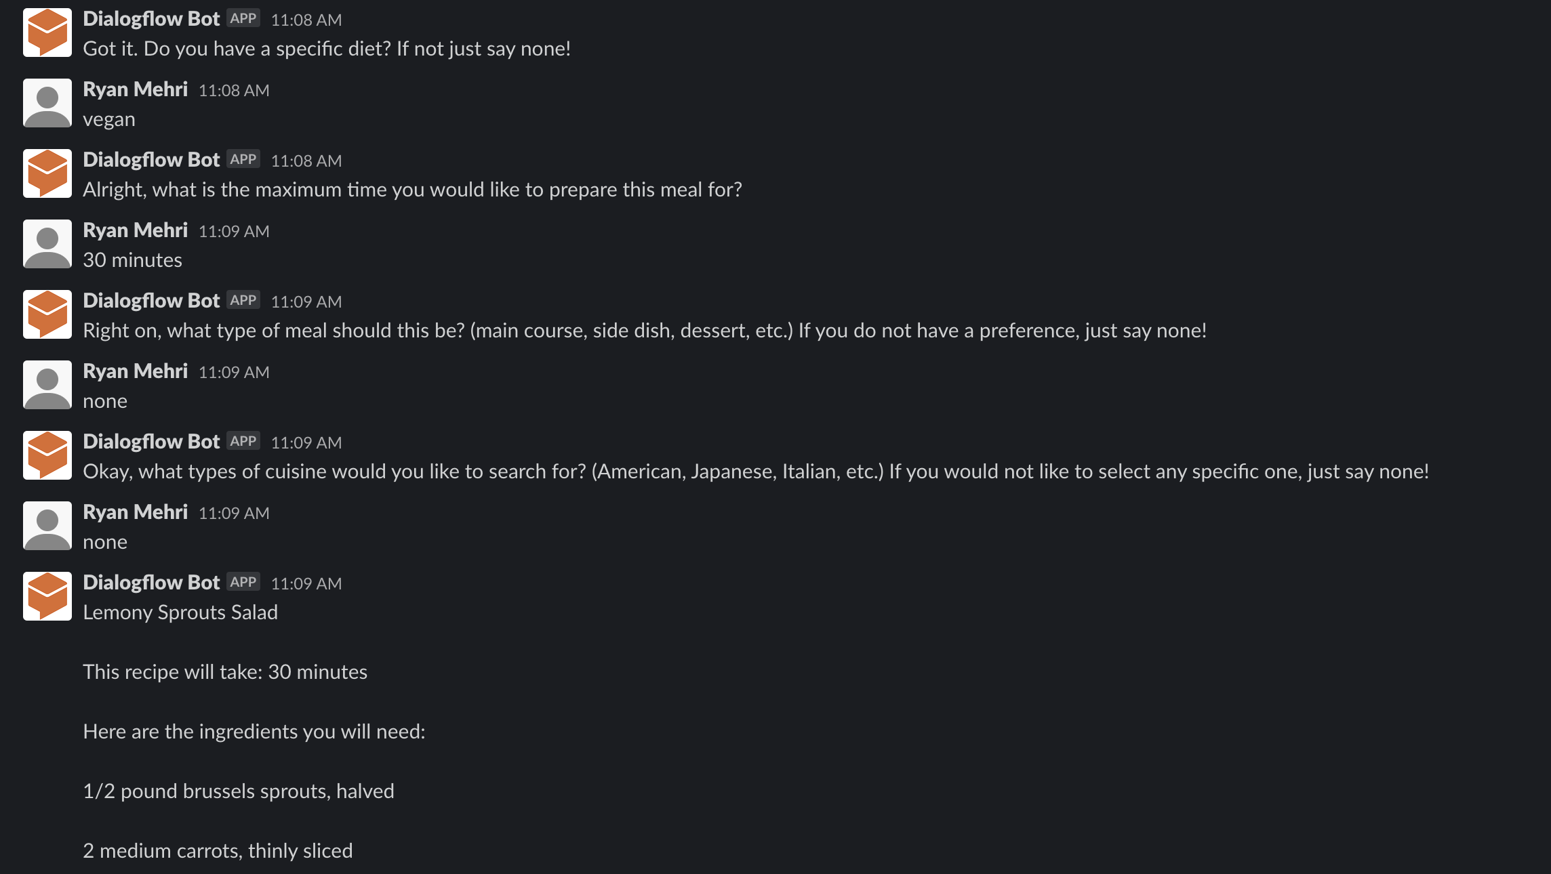Select the 'Lemony Sprouts Salad' message text
This screenshot has height=874, width=1551.
tap(180, 612)
